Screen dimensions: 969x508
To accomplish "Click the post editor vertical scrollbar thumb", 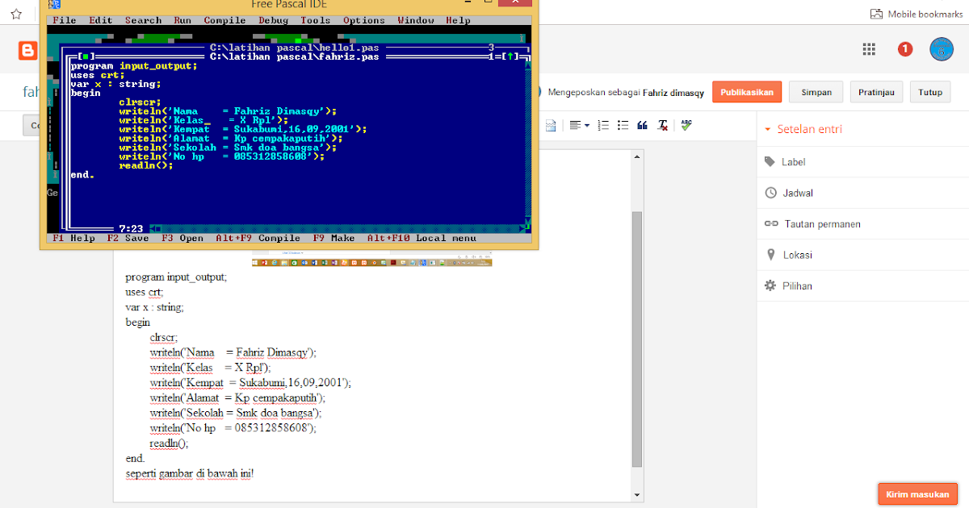I will click(637, 339).
